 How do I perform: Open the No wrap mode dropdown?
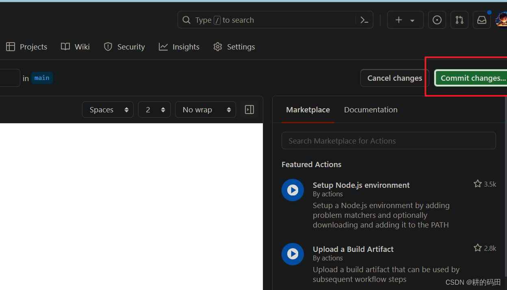click(x=206, y=110)
